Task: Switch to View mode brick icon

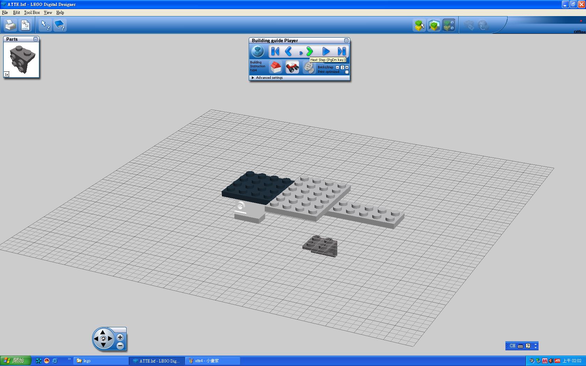Action: click(434, 25)
